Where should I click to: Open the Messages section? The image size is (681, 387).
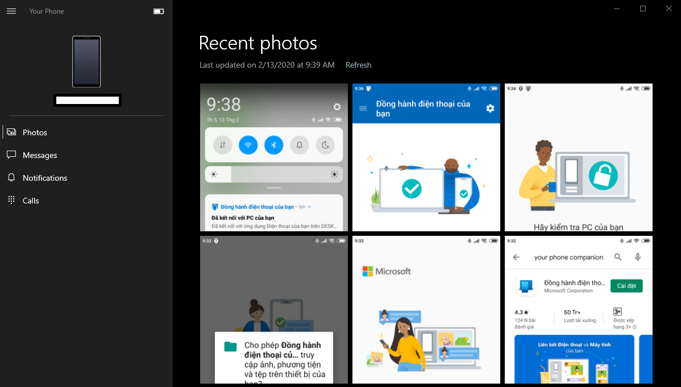(86, 155)
